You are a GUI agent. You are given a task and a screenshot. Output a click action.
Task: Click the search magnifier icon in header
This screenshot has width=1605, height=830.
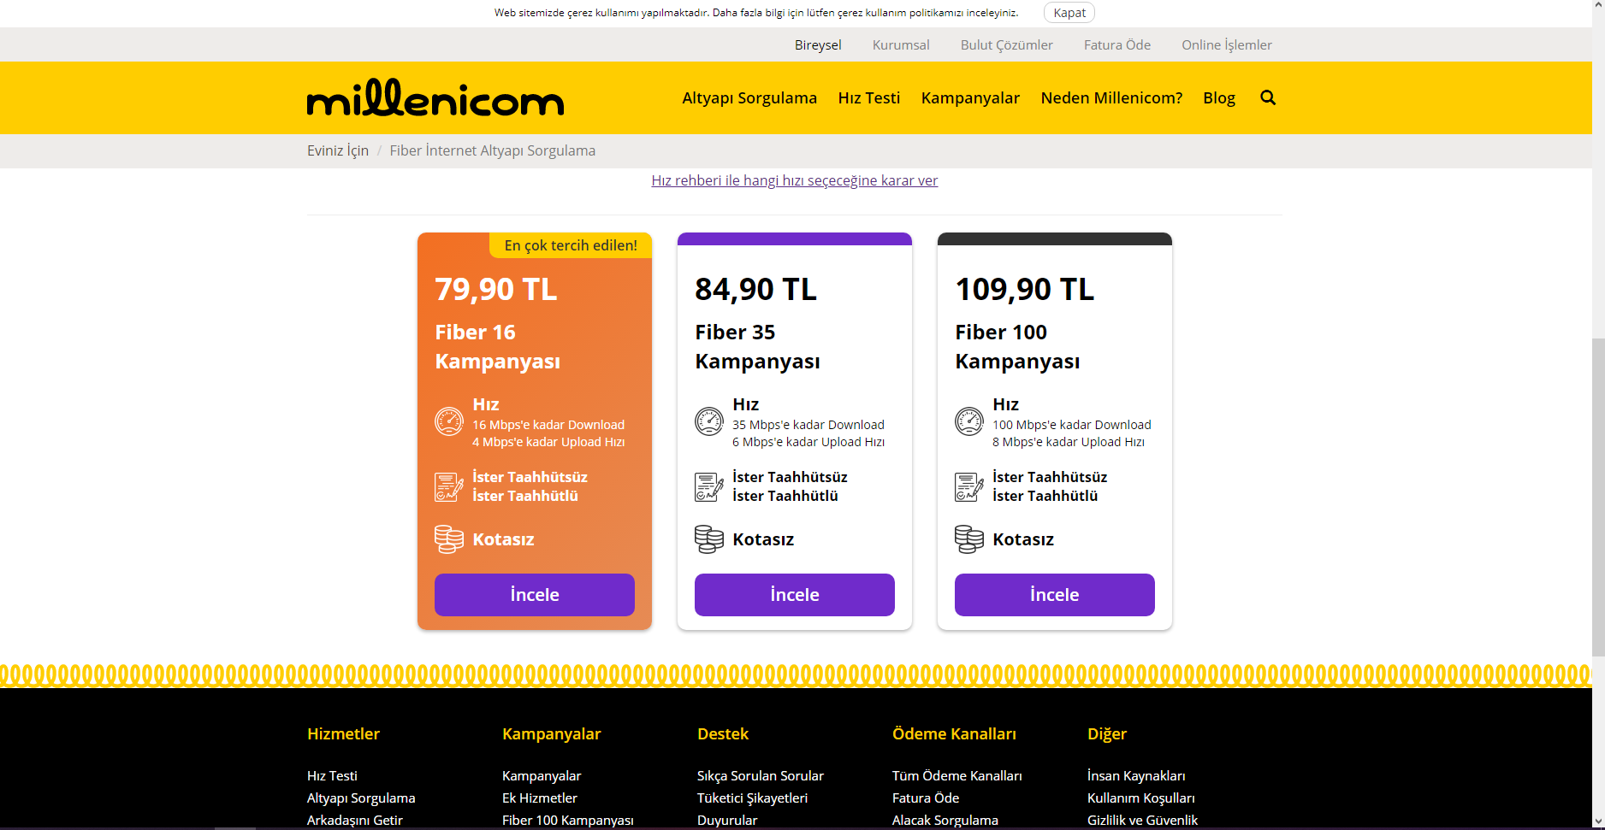[x=1268, y=97]
